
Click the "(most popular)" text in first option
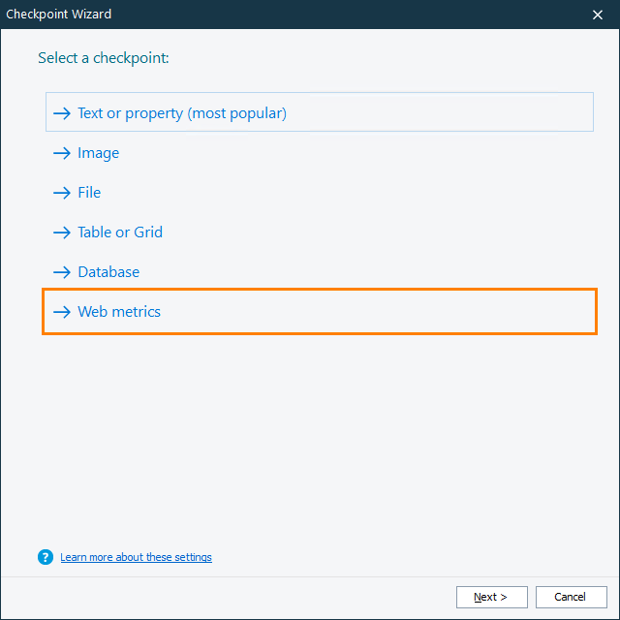236,113
